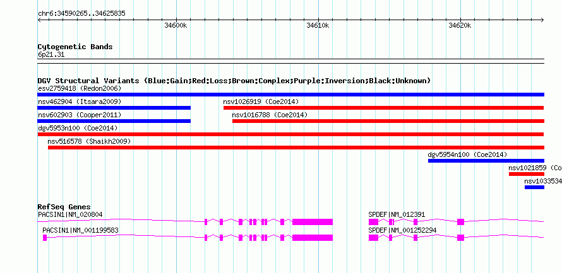Click the 34600k ruler position label
Screen dimensions: 562x273
[x=176, y=25]
